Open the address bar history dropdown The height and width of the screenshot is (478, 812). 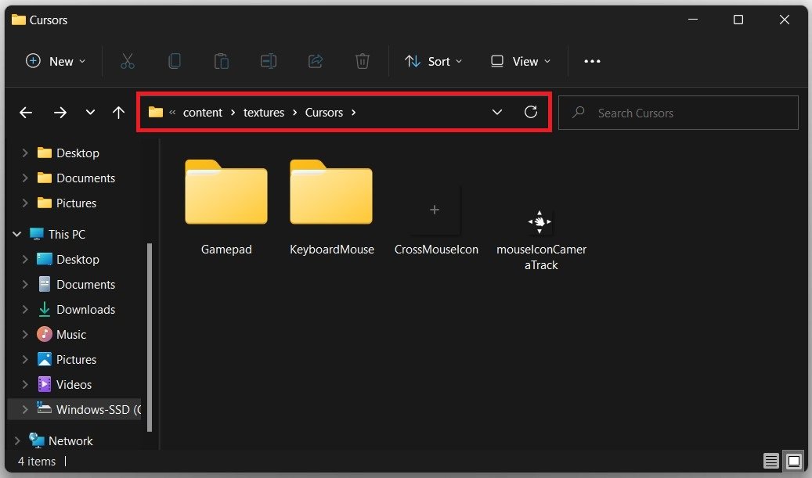497,112
